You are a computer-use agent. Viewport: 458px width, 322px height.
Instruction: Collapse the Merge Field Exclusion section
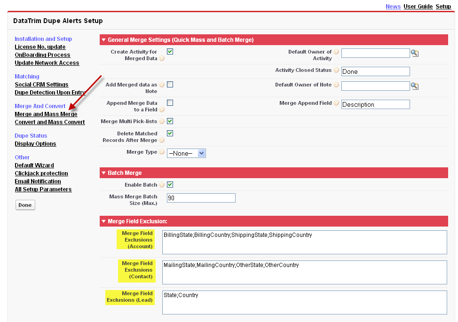click(104, 221)
